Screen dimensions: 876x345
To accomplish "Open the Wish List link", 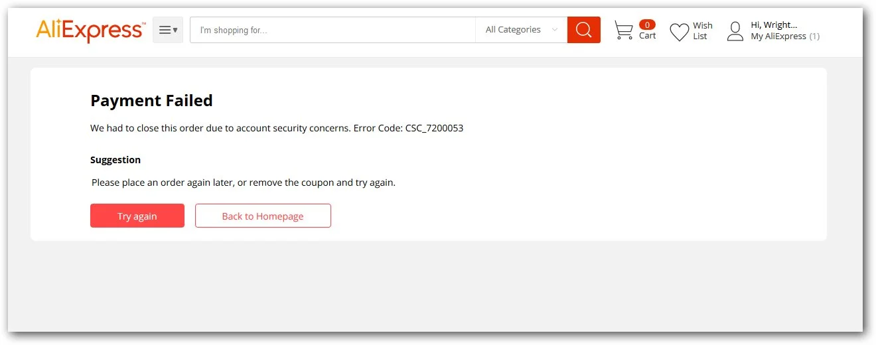I will tap(702, 31).
